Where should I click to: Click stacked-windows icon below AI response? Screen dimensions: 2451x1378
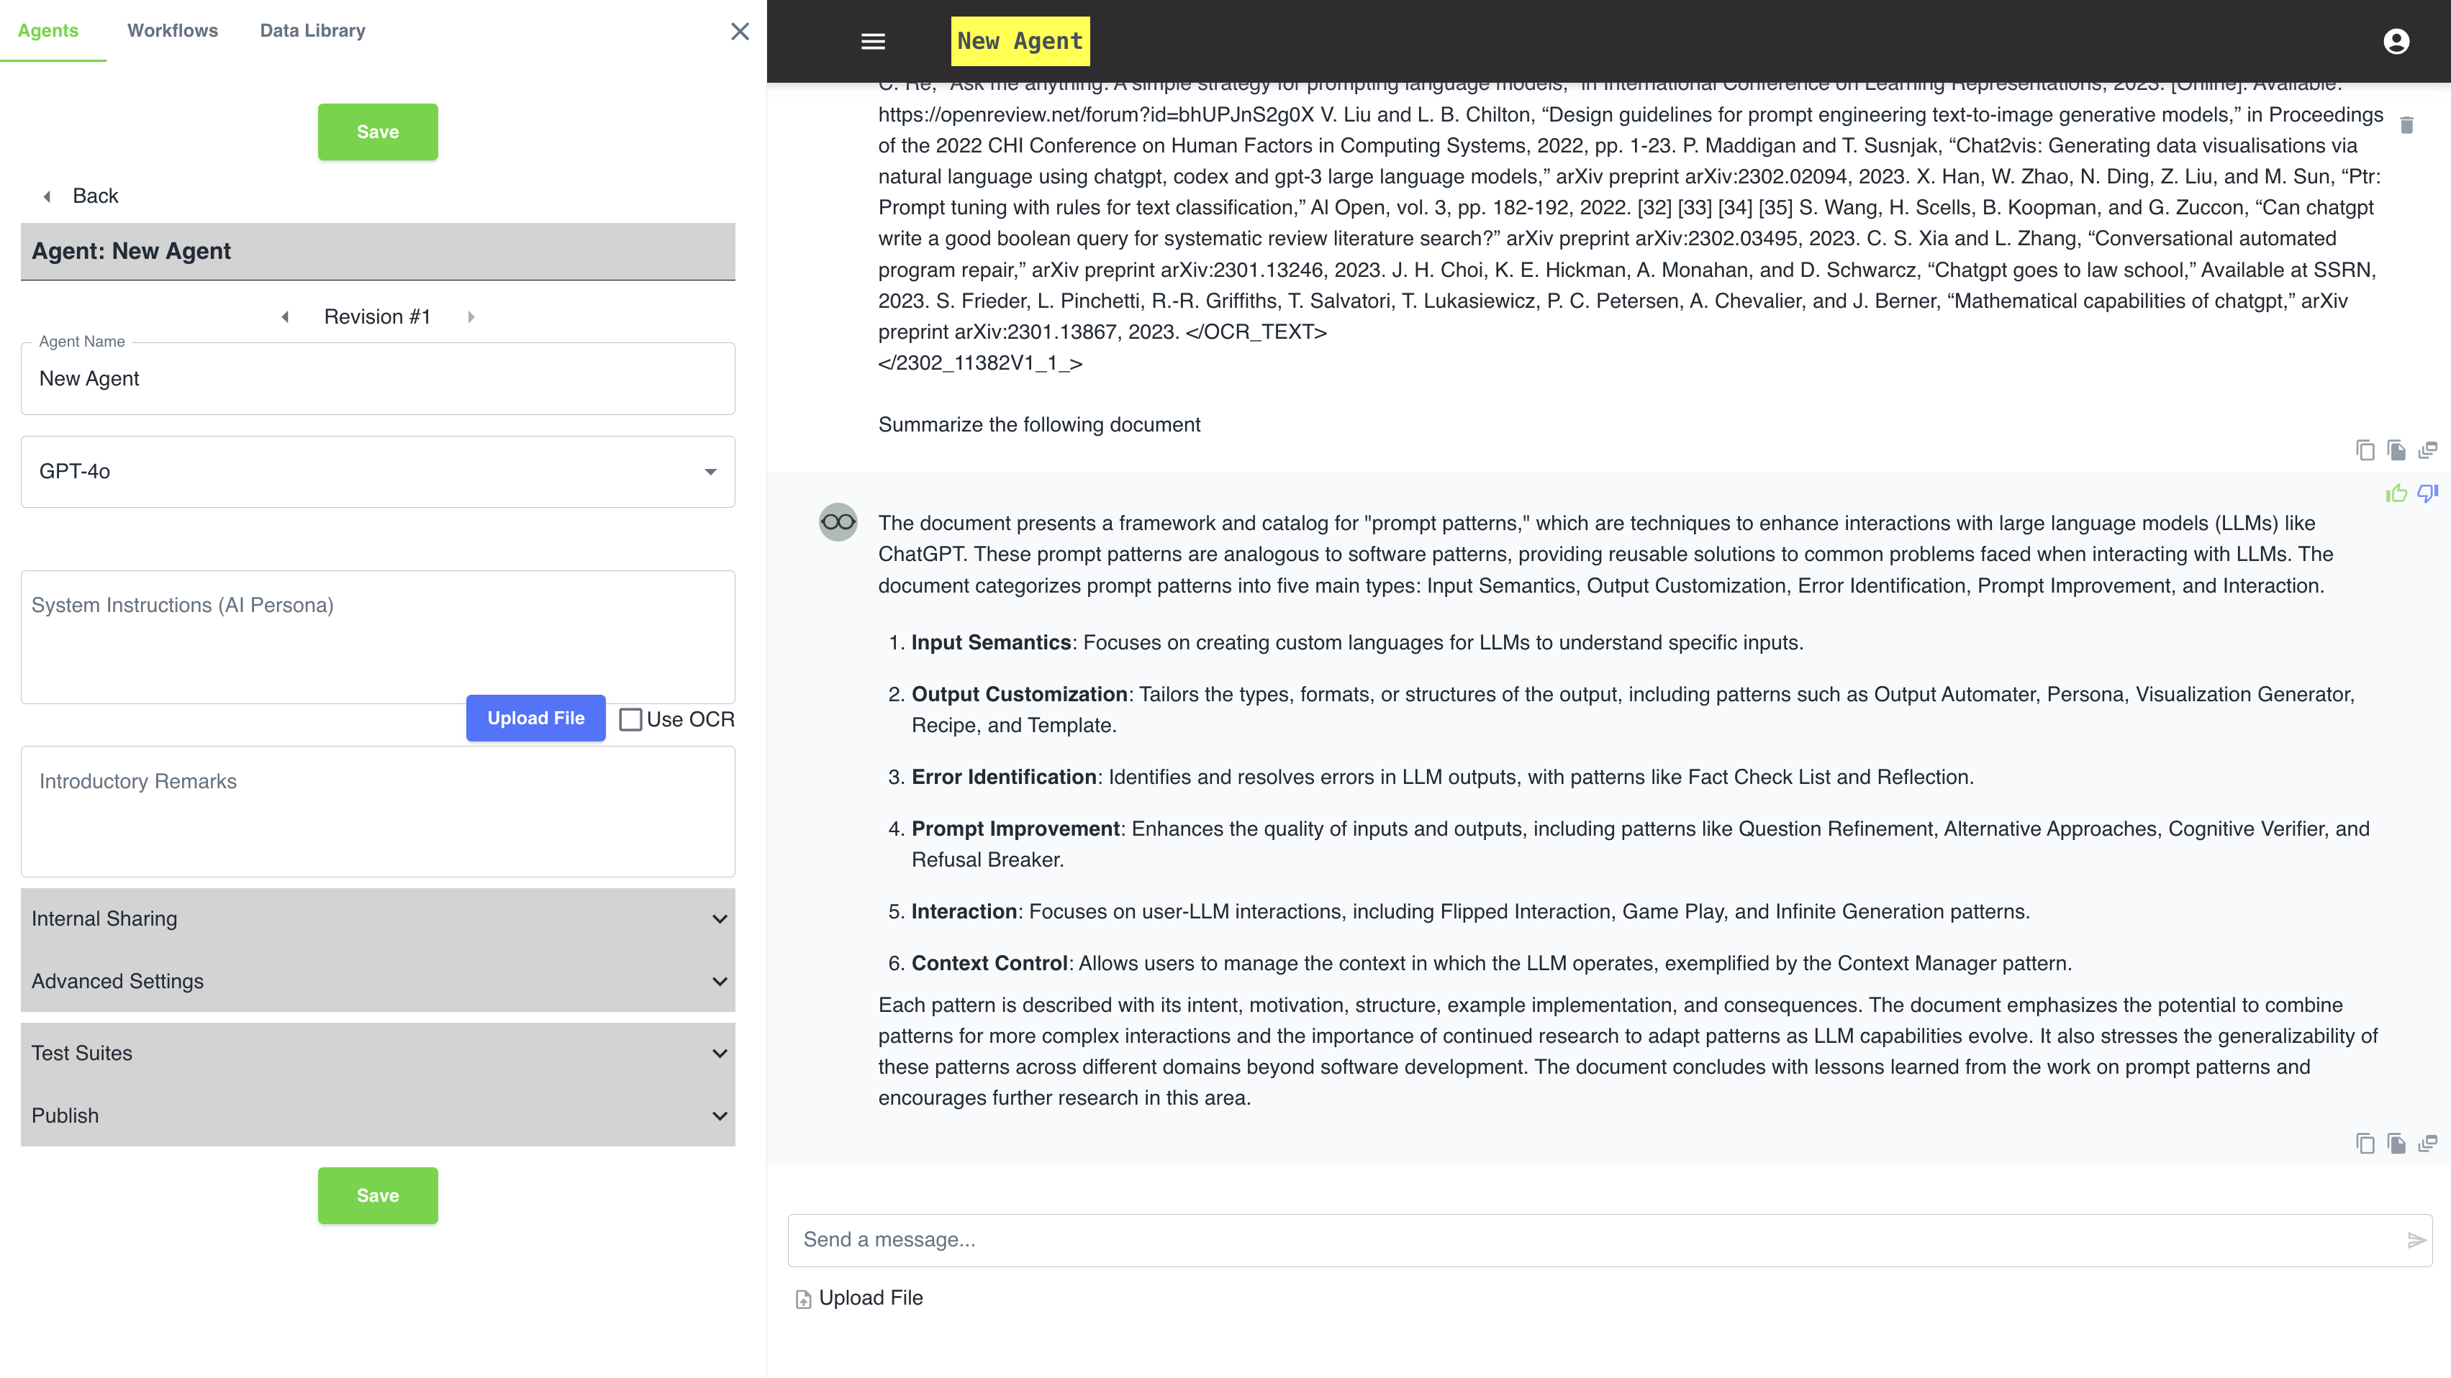pyautogui.click(x=2427, y=1143)
